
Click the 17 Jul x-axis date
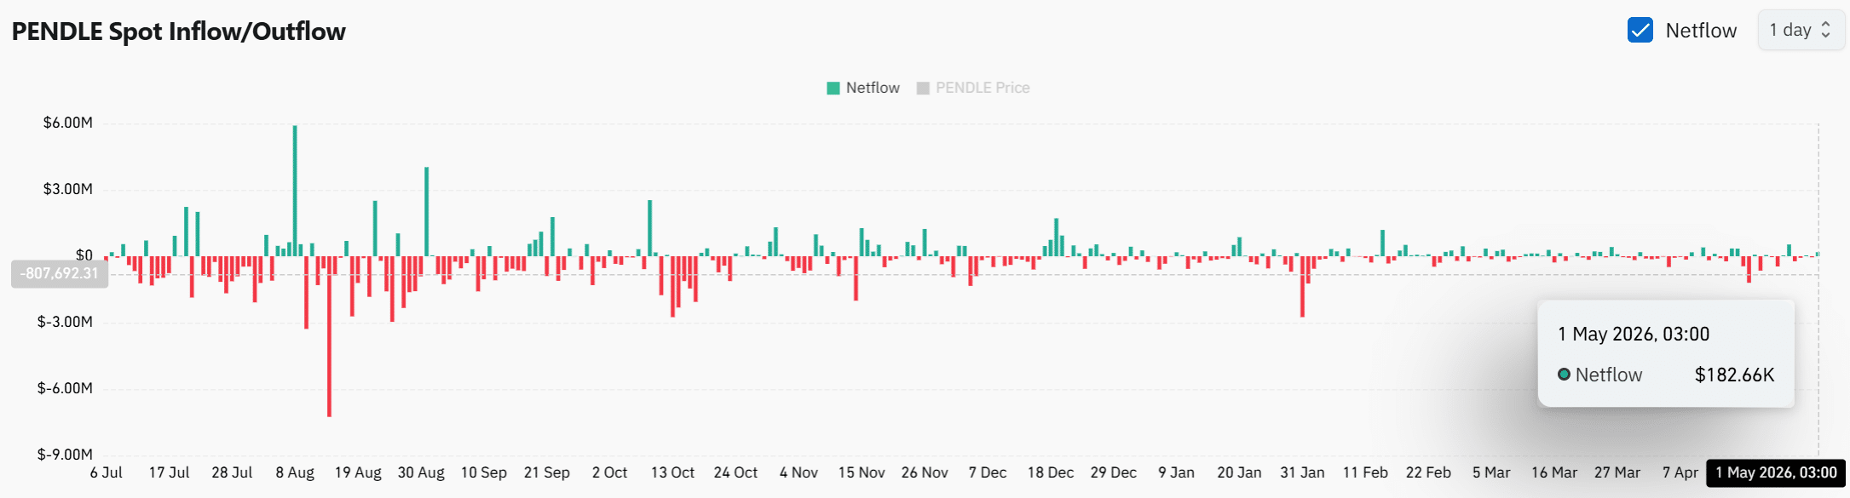[170, 472]
